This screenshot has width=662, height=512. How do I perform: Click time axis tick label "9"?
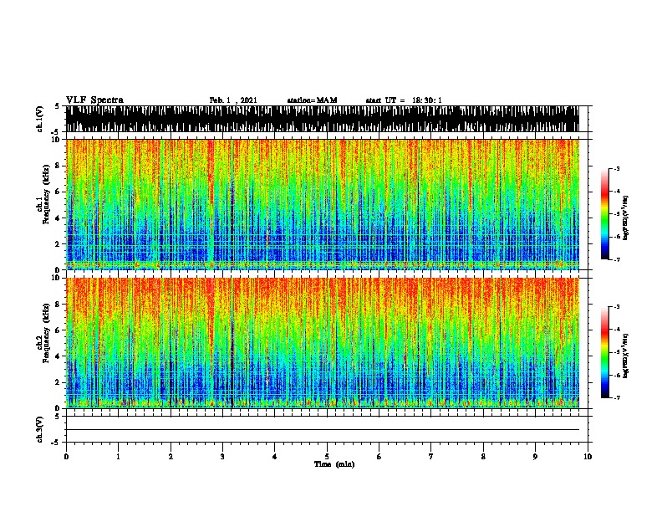click(535, 457)
